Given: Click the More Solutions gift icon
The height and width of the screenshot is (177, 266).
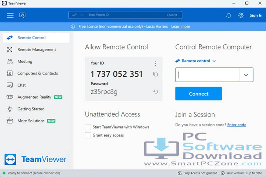Looking at the screenshot, I should point(10,121).
